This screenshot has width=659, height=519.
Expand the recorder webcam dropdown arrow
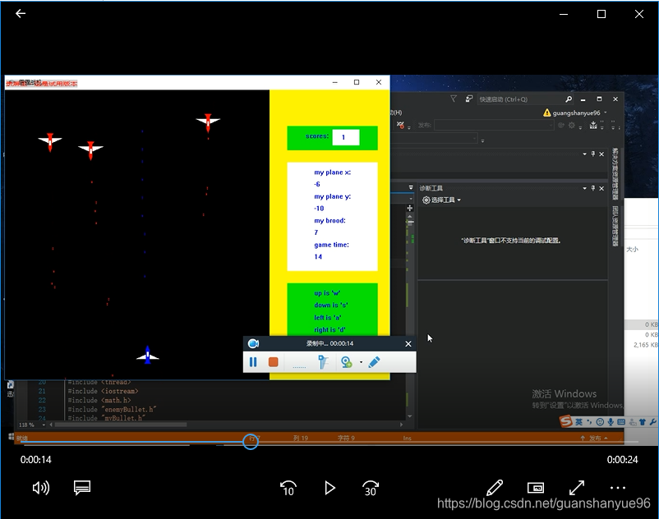tap(361, 362)
